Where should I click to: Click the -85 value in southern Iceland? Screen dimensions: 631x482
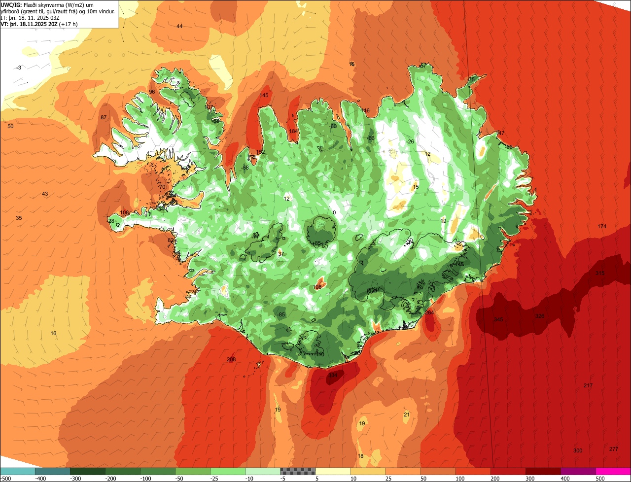[281, 314]
